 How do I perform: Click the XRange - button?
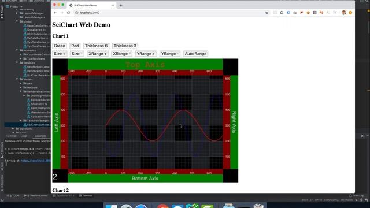(x=122, y=54)
